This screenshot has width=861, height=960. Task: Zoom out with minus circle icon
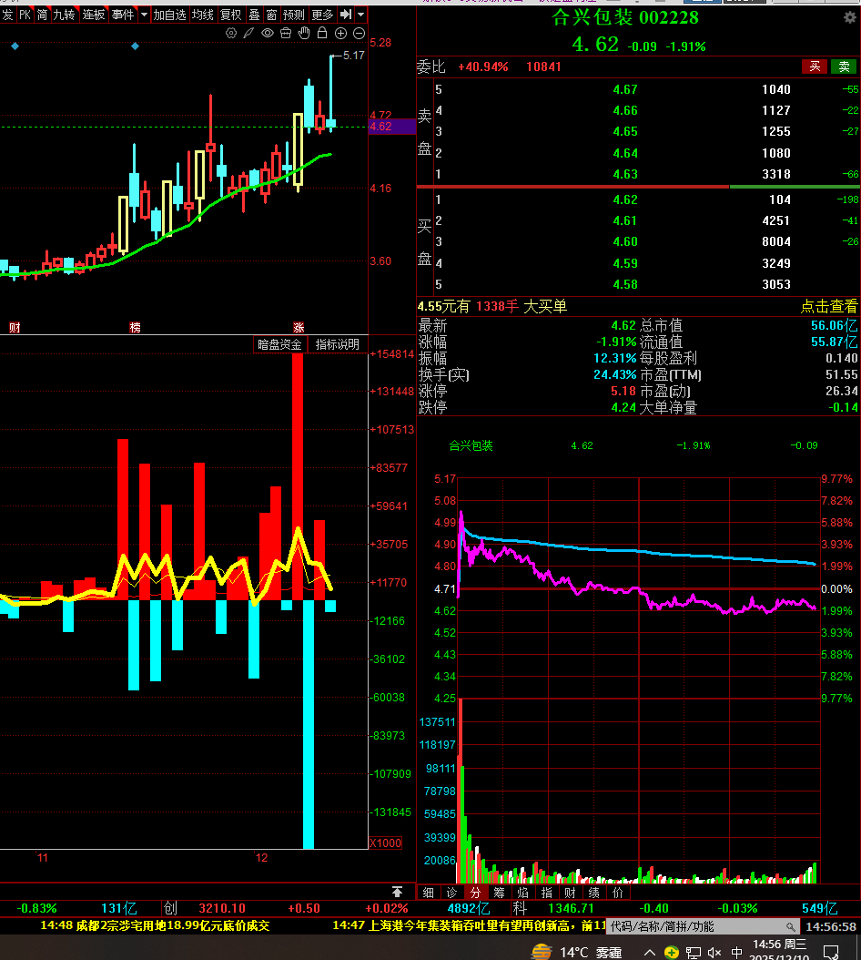point(360,33)
